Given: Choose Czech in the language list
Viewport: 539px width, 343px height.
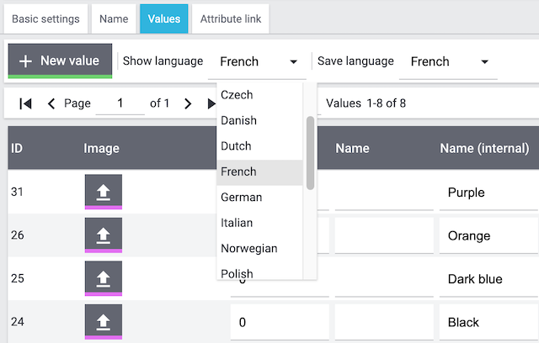Looking at the screenshot, I should click(237, 95).
